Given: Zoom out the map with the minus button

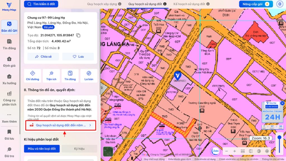Looking at the screenshot, I should (227, 151).
